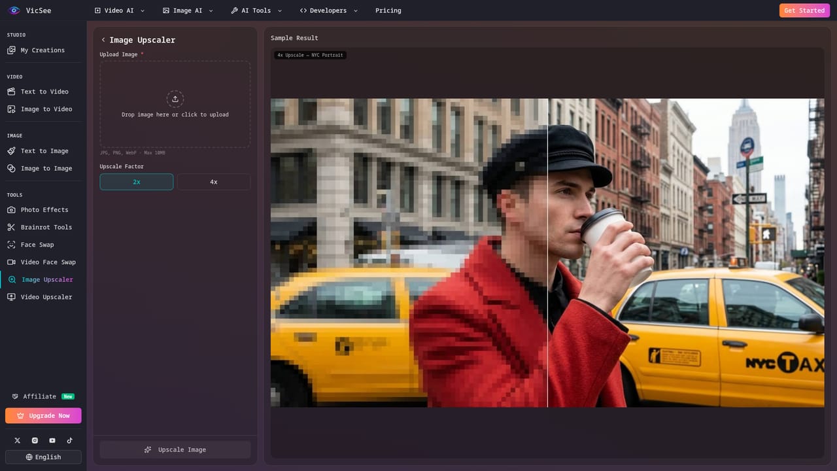Image resolution: width=837 pixels, height=471 pixels.
Task: Click the Get Started button
Action: point(804,10)
